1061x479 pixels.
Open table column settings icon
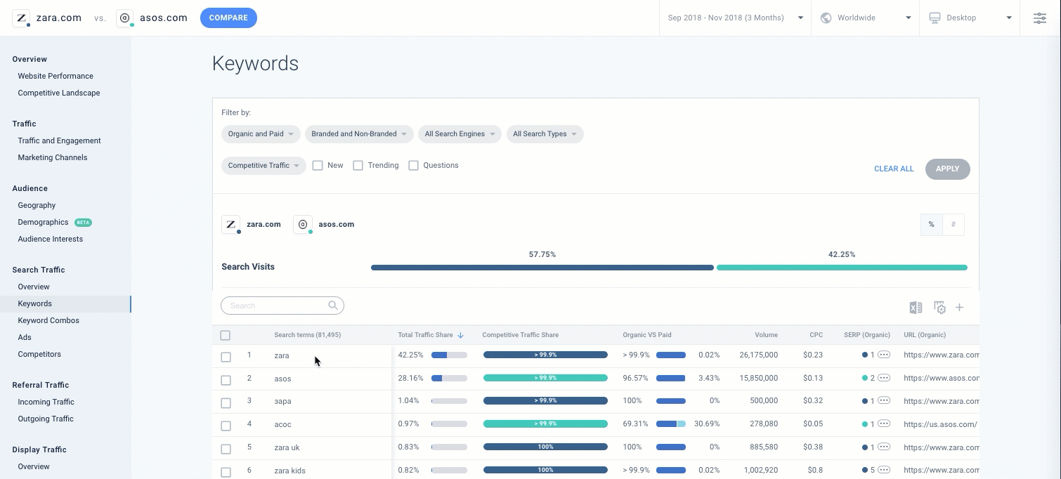[x=939, y=308]
